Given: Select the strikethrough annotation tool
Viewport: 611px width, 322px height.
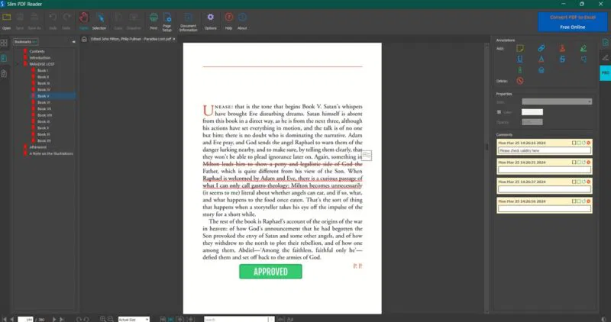Looking at the screenshot, I should [x=562, y=60].
